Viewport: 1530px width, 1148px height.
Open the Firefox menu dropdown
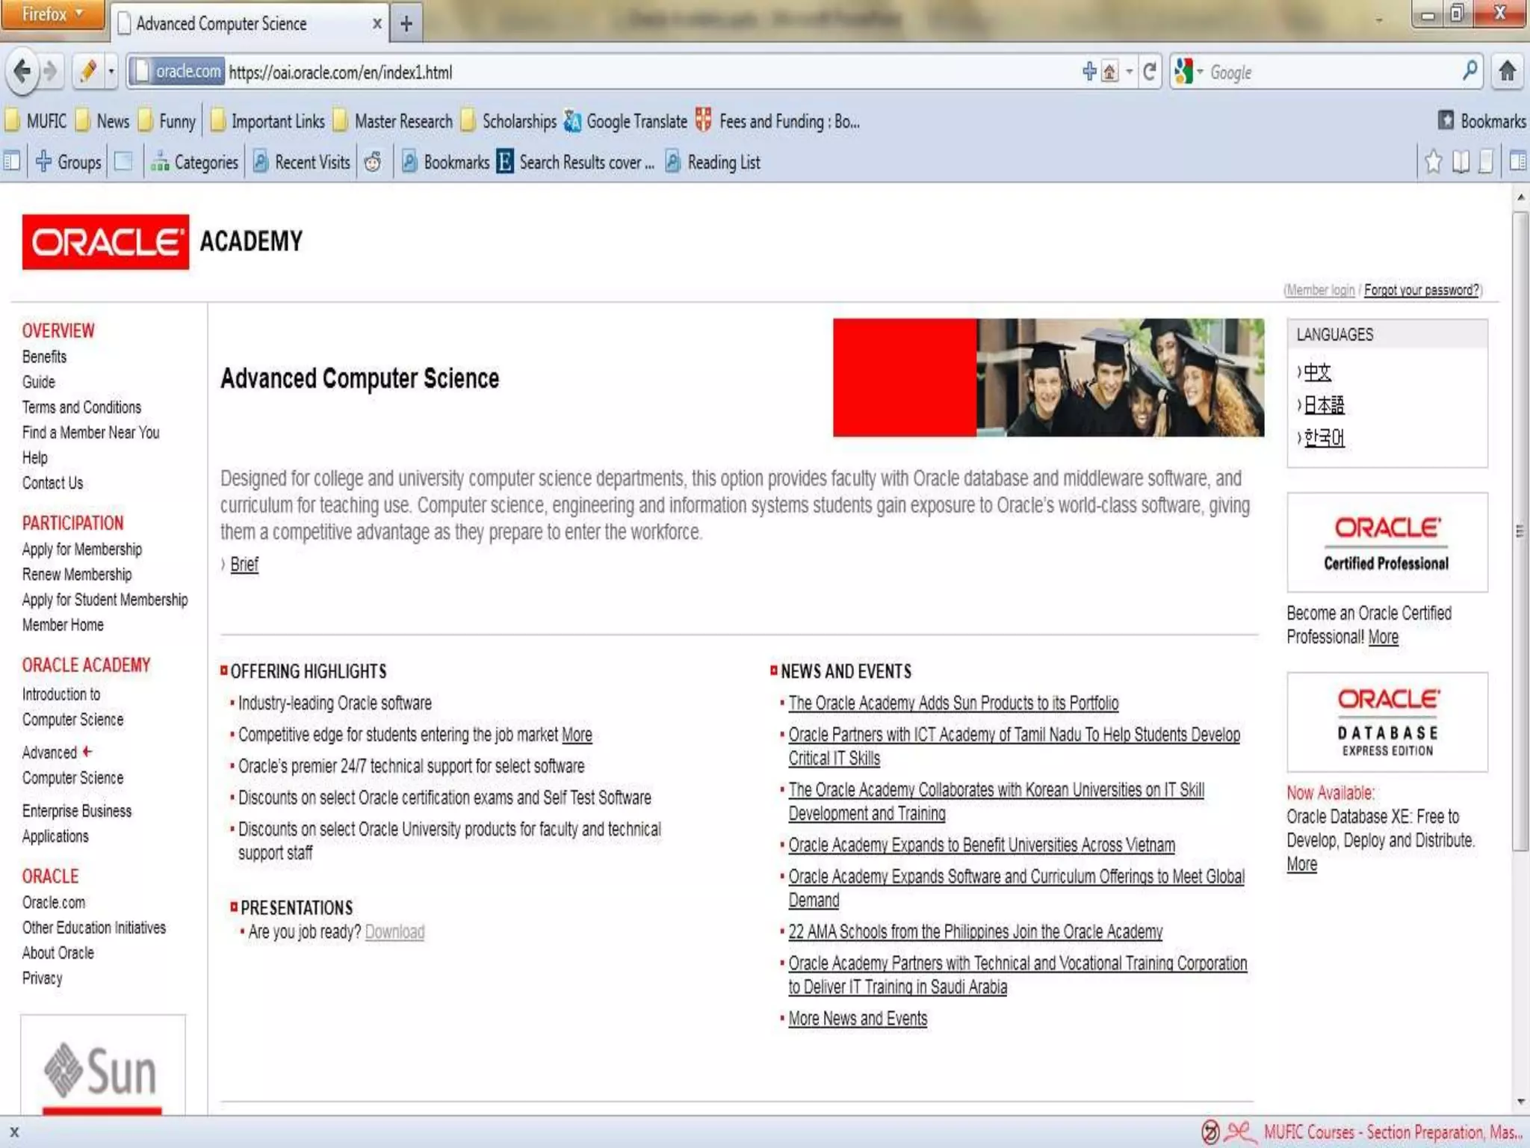pyautogui.click(x=52, y=14)
